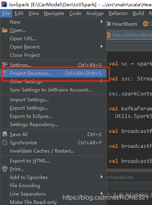This screenshot has width=152, height=205.
Task: Click the 'val broadcastE' code line
Action: tap(130, 161)
